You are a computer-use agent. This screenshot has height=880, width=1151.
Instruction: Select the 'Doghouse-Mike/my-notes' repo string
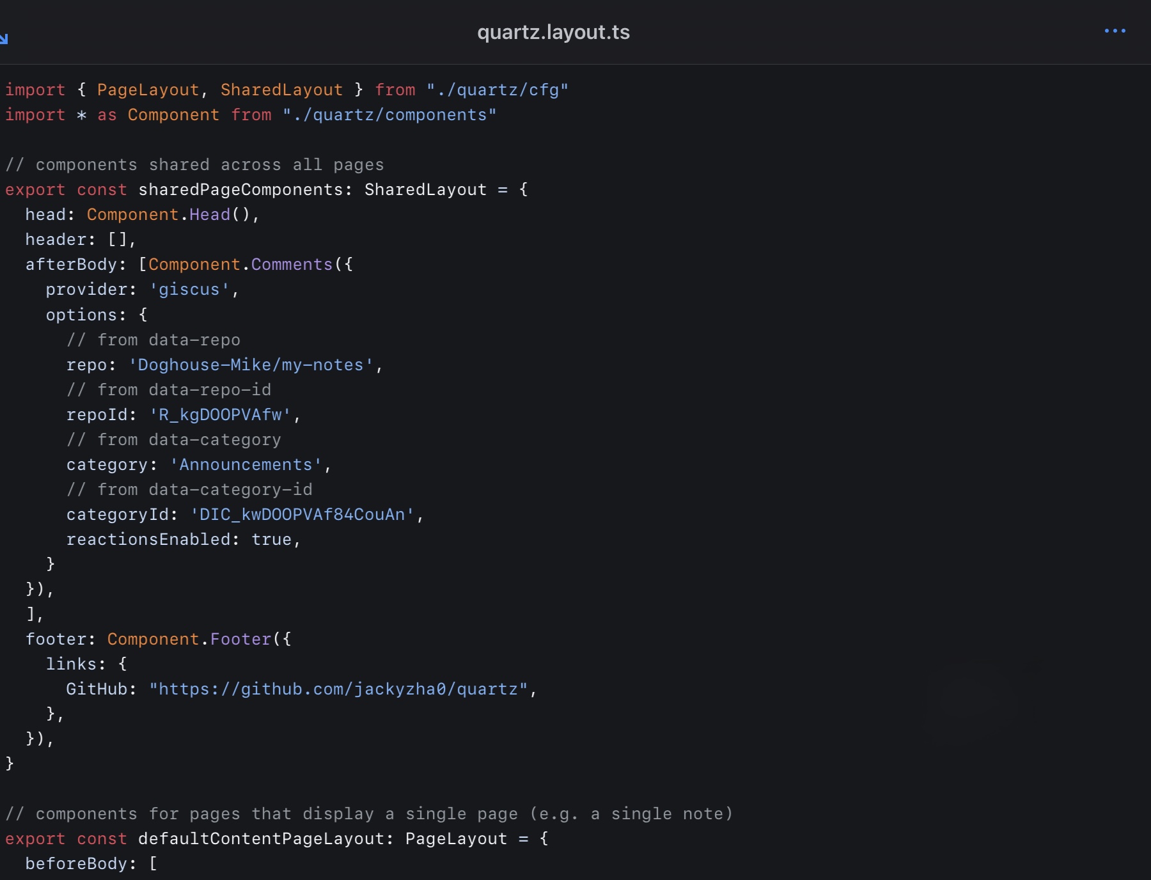[x=251, y=365]
